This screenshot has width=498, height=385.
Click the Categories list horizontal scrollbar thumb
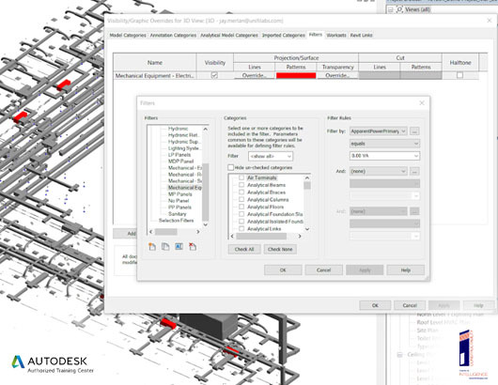click(x=261, y=236)
